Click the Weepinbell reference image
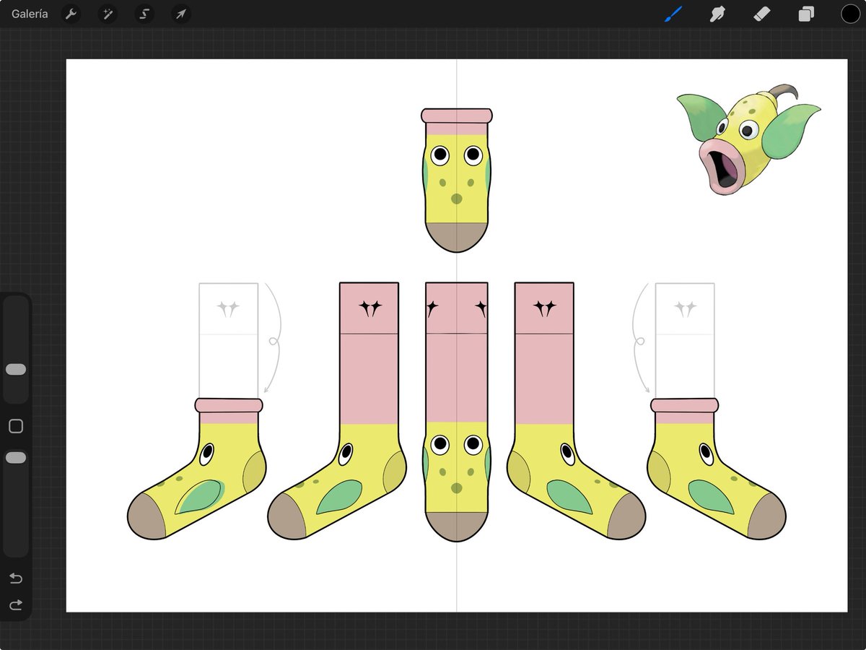866x650 pixels. 748,140
